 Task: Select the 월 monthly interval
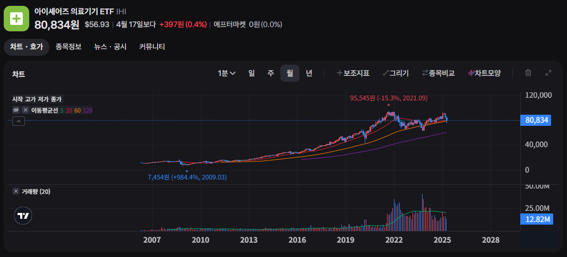point(290,73)
